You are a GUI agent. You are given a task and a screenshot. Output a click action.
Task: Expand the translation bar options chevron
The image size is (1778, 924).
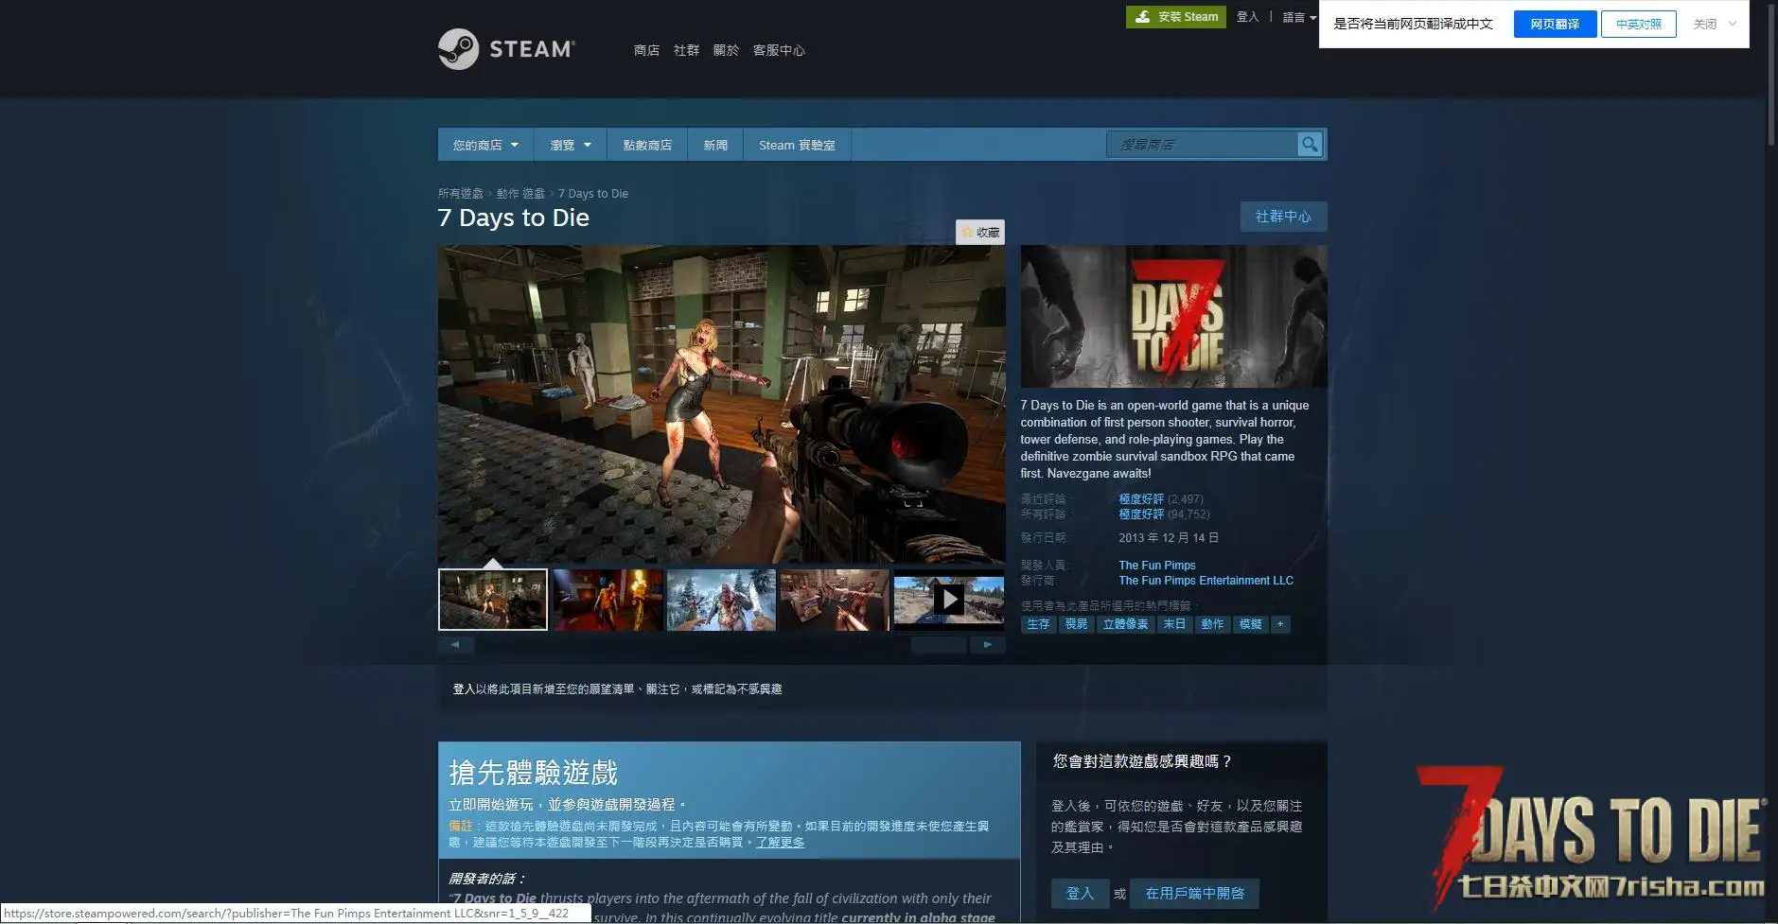pyautogui.click(x=1733, y=24)
